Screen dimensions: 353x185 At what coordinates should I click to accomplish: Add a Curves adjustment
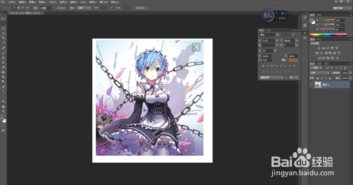pyautogui.click(x=328, y=48)
